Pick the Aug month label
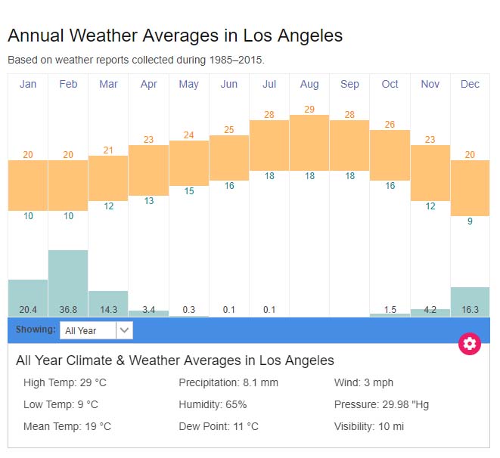The width and height of the screenshot is (500, 458). click(x=309, y=84)
